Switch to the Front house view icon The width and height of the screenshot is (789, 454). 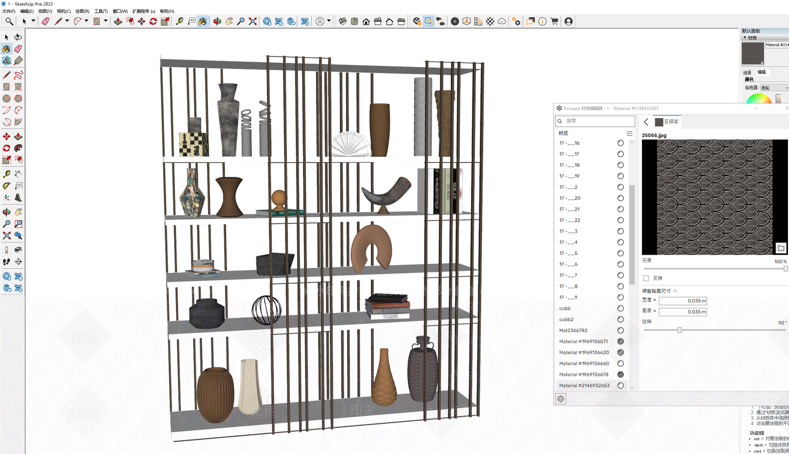click(x=366, y=21)
